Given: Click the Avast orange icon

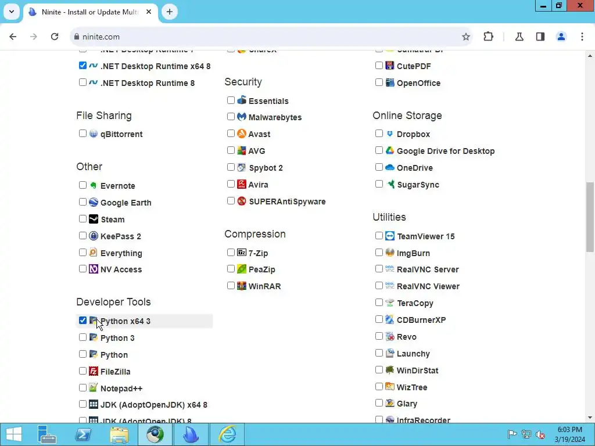Looking at the screenshot, I should (242, 134).
